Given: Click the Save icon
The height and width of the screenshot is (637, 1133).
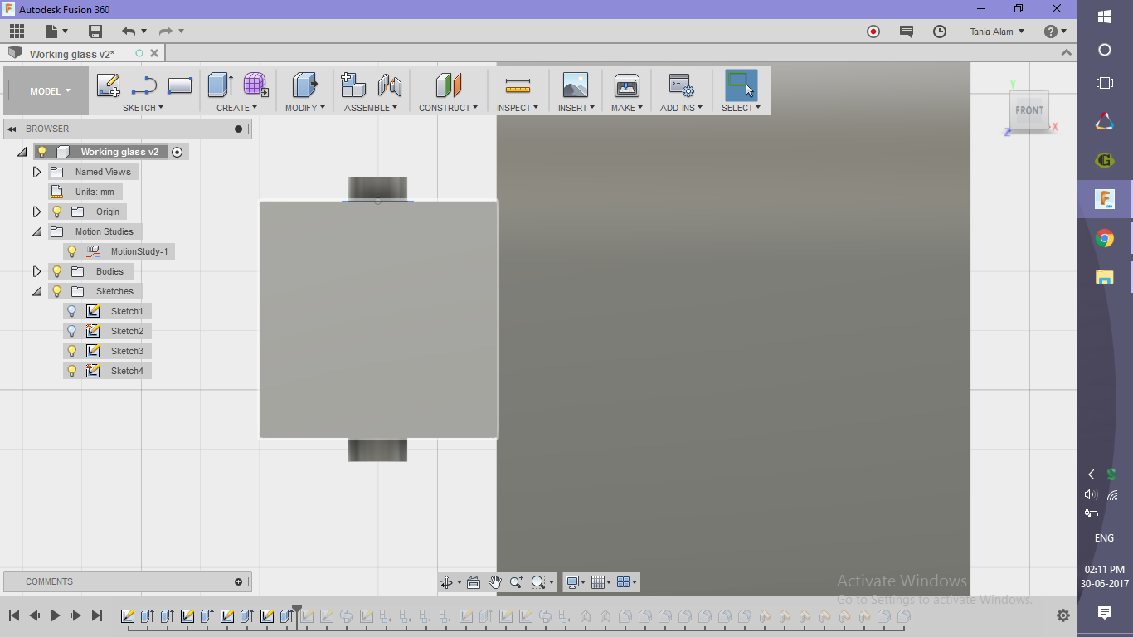Looking at the screenshot, I should 95,32.
